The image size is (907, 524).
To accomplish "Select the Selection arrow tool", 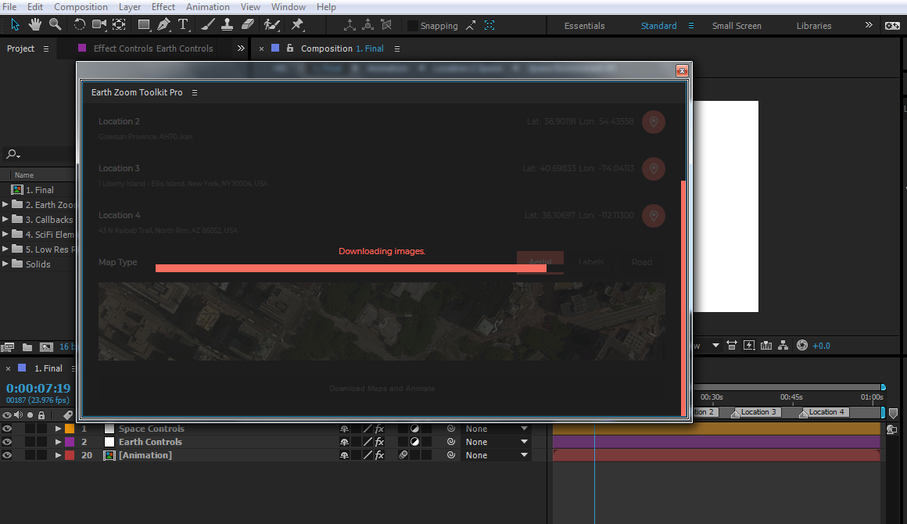I will click(15, 24).
